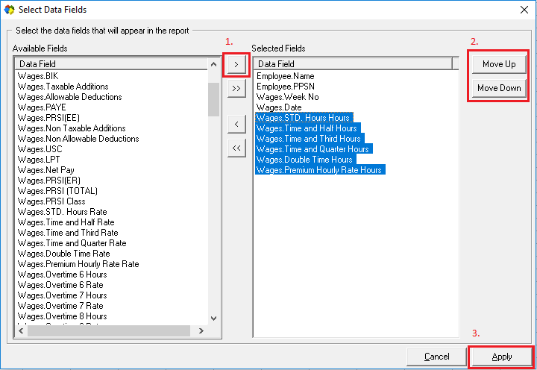
Task: Click the Data Field header of Available Fields
Action: [x=112, y=64]
